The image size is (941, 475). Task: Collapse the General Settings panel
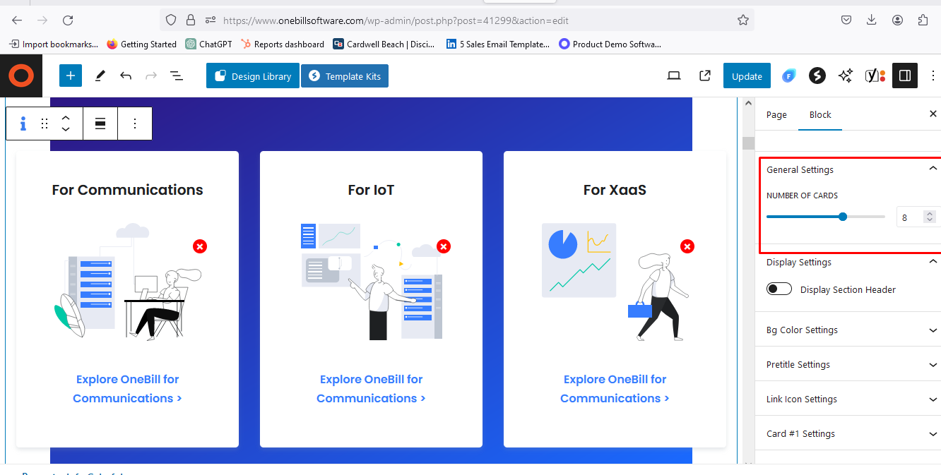933,169
